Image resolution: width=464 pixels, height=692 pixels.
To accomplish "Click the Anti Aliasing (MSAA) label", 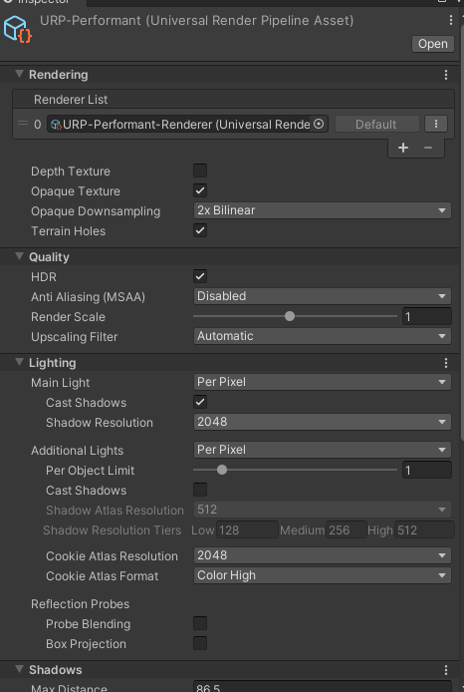I will pos(89,297).
